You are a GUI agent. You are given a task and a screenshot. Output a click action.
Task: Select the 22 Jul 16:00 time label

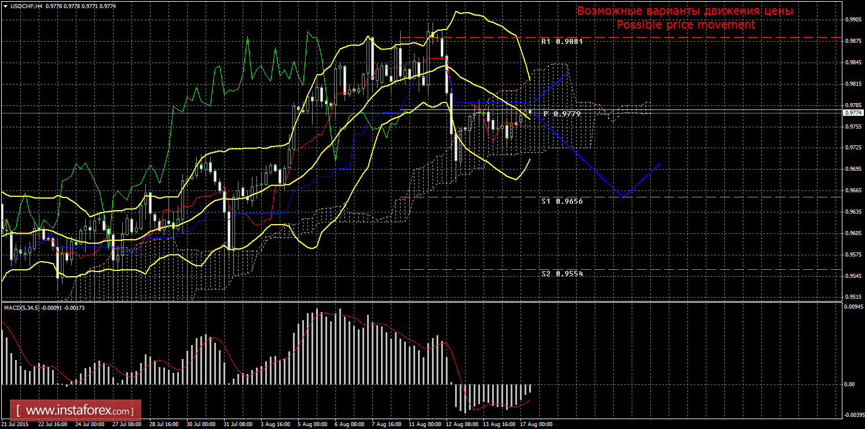(x=53, y=424)
